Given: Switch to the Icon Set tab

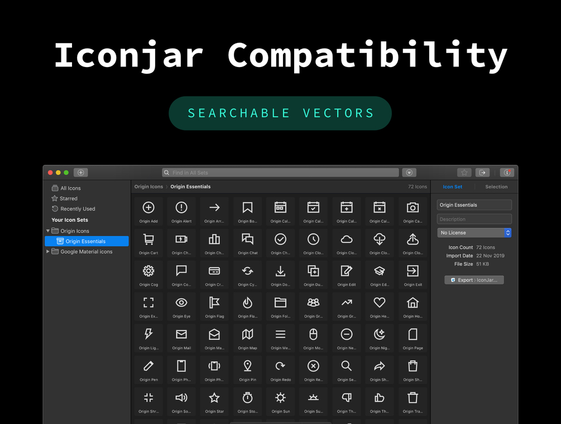Looking at the screenshot, I should point(452,187).
